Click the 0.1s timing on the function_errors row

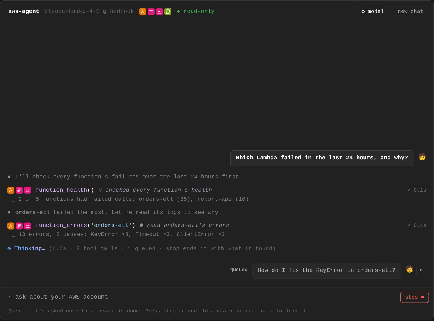tap(420, 225)
